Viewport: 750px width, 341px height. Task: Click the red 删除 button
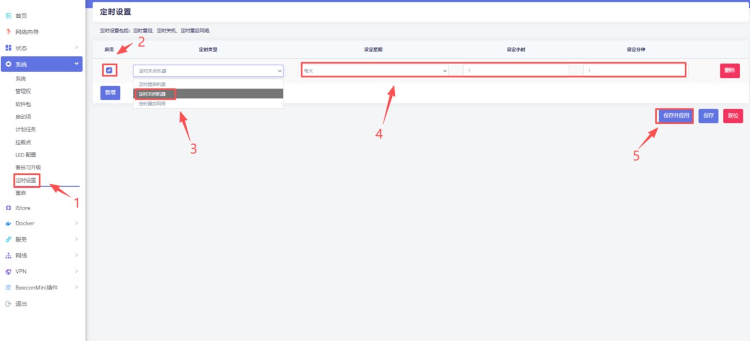tap(730, 71)
